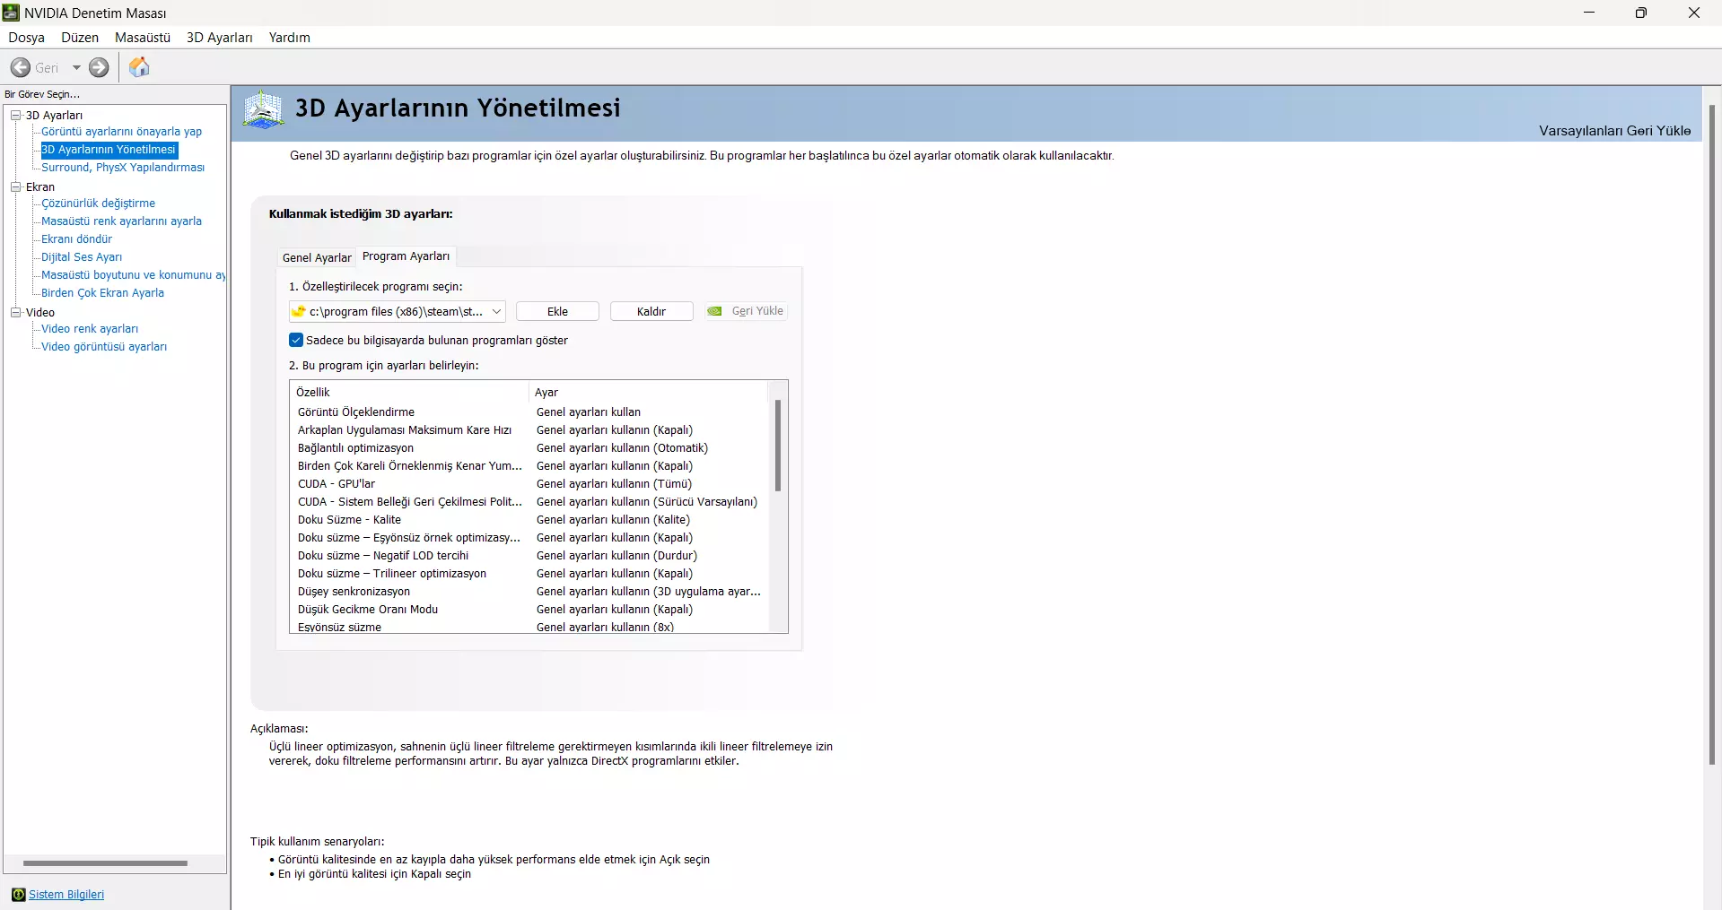Viewport: 1722px width, 910px height.
Task: Collapse the Video tree node
Action: tap(15, 312)
